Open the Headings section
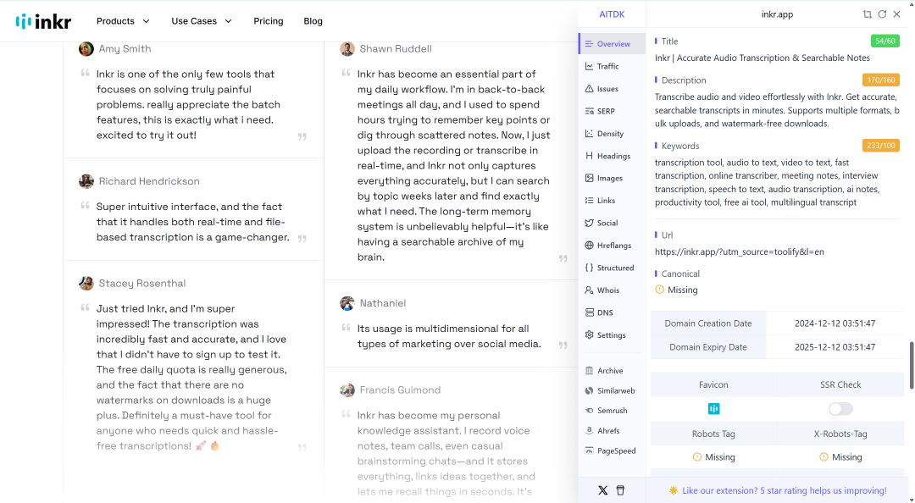 (613, 156)
